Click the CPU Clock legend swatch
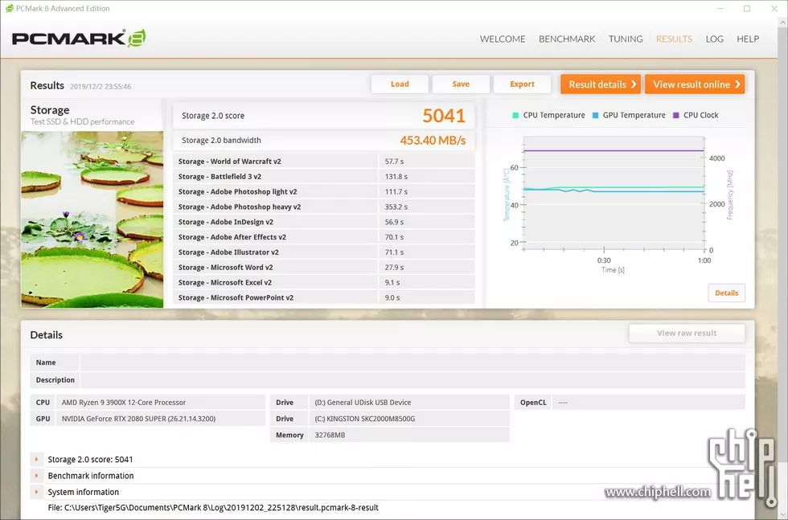 coord(675,115)
